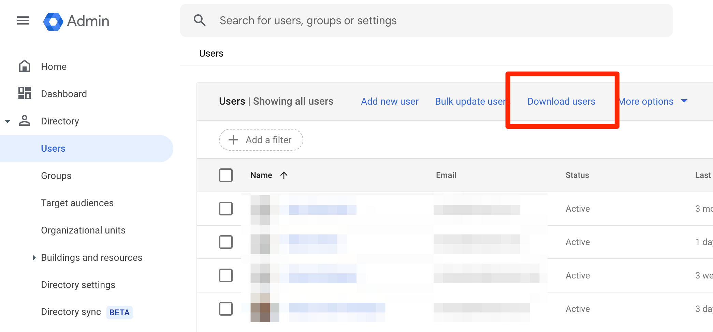Click 'Users | Showing all users' title
Screen dimensions: 713x332
pos(276,101)
